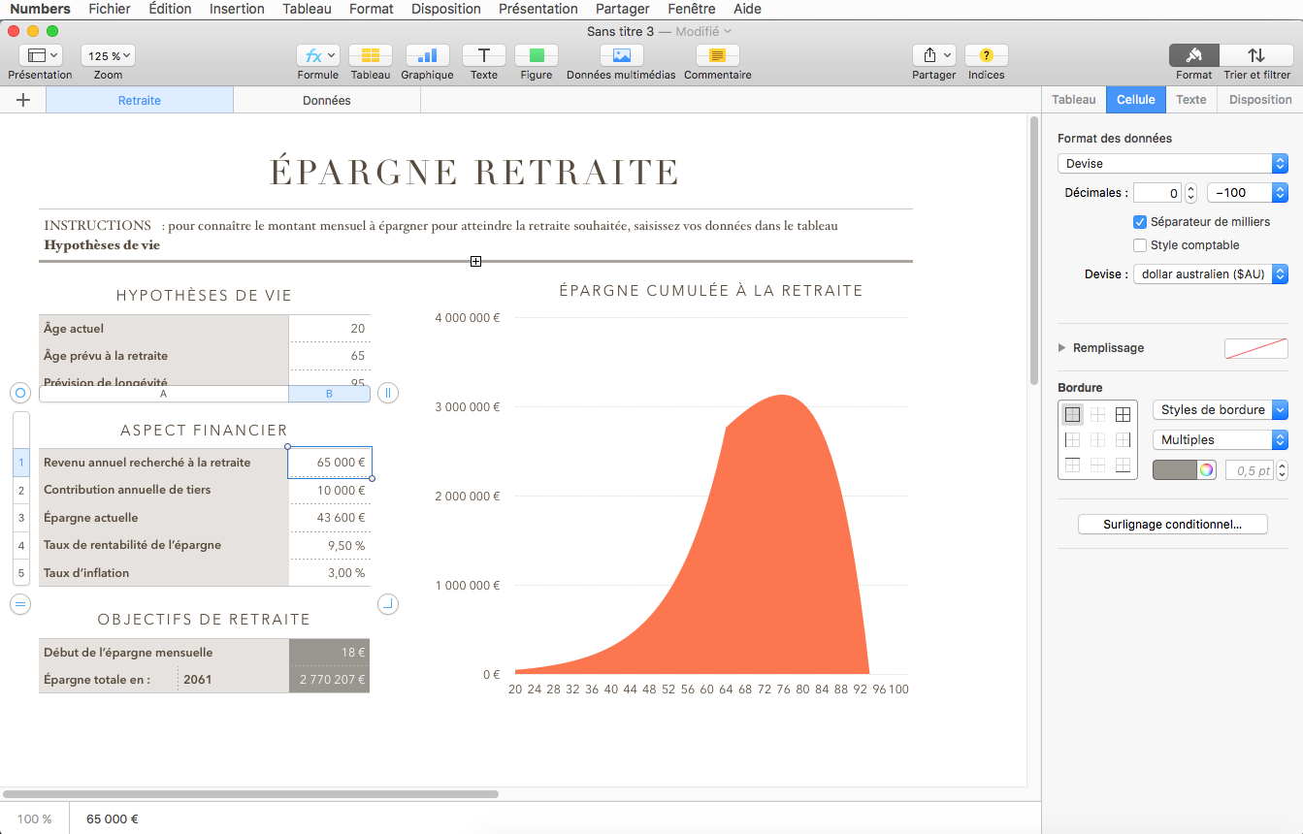Open the Formule toolbar button

317,55
